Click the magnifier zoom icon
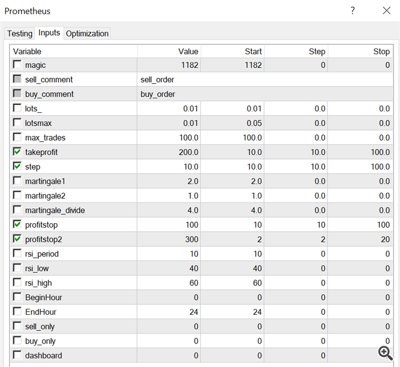400x367 pixels. click(386, 353)
